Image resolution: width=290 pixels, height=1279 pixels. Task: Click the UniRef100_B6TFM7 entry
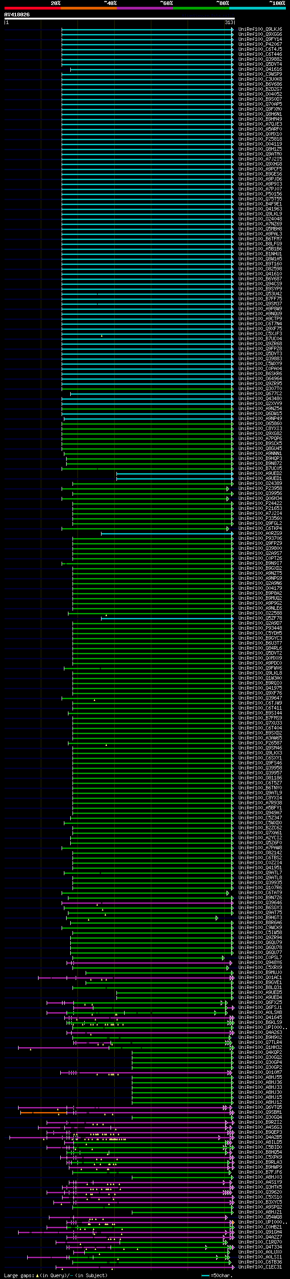coord(260,239)
